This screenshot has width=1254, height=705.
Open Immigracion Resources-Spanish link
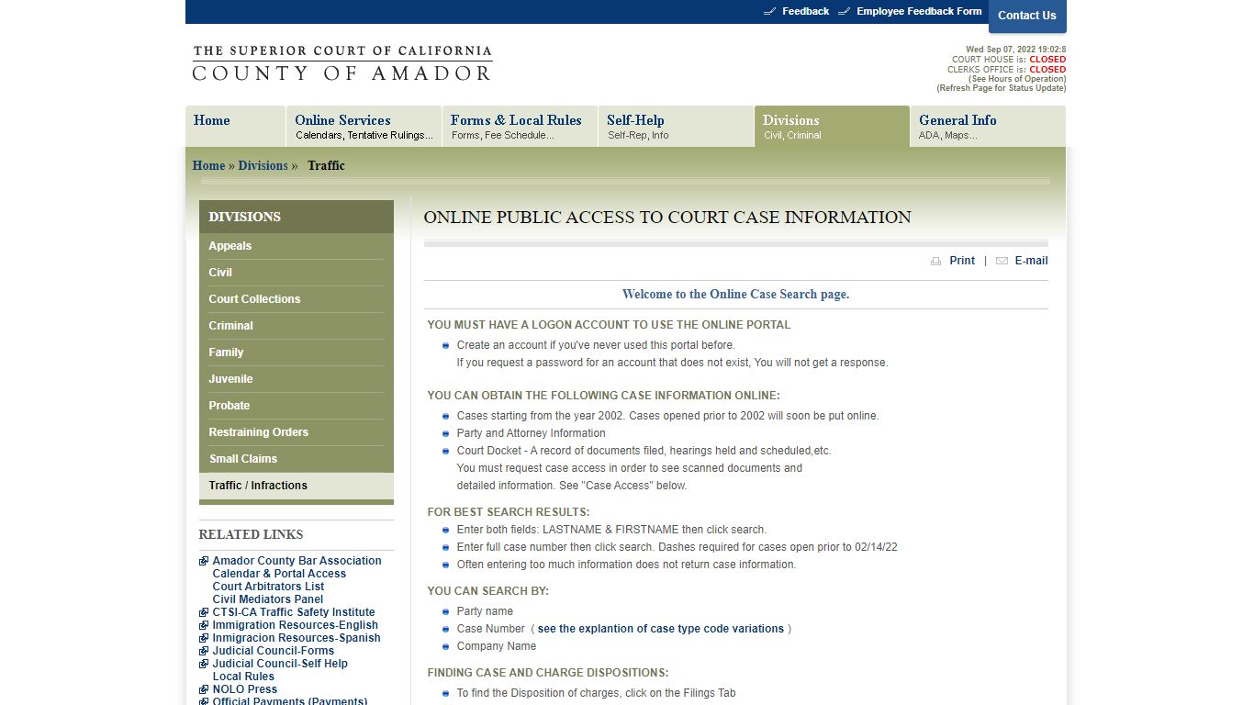tap(297, 638)
